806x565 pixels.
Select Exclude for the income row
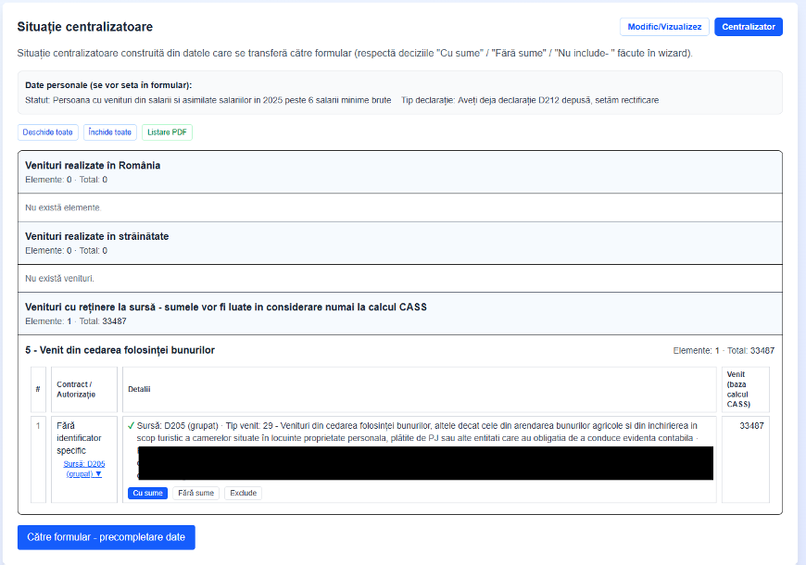point(243,493)
